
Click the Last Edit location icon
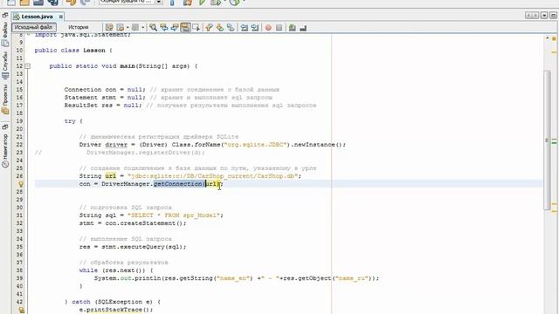(x=109, y=27)
